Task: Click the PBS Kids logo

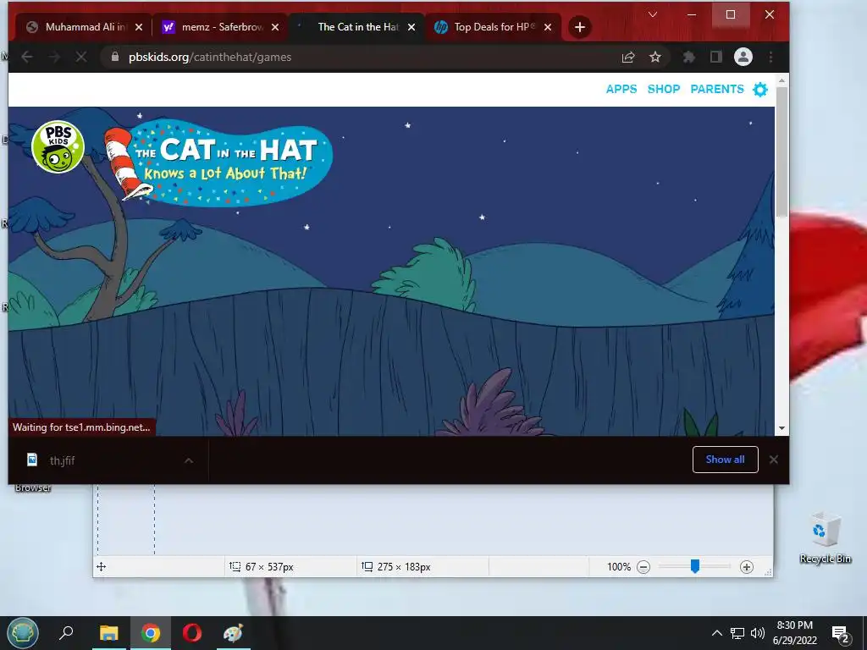Action: (x=58, y=146)
